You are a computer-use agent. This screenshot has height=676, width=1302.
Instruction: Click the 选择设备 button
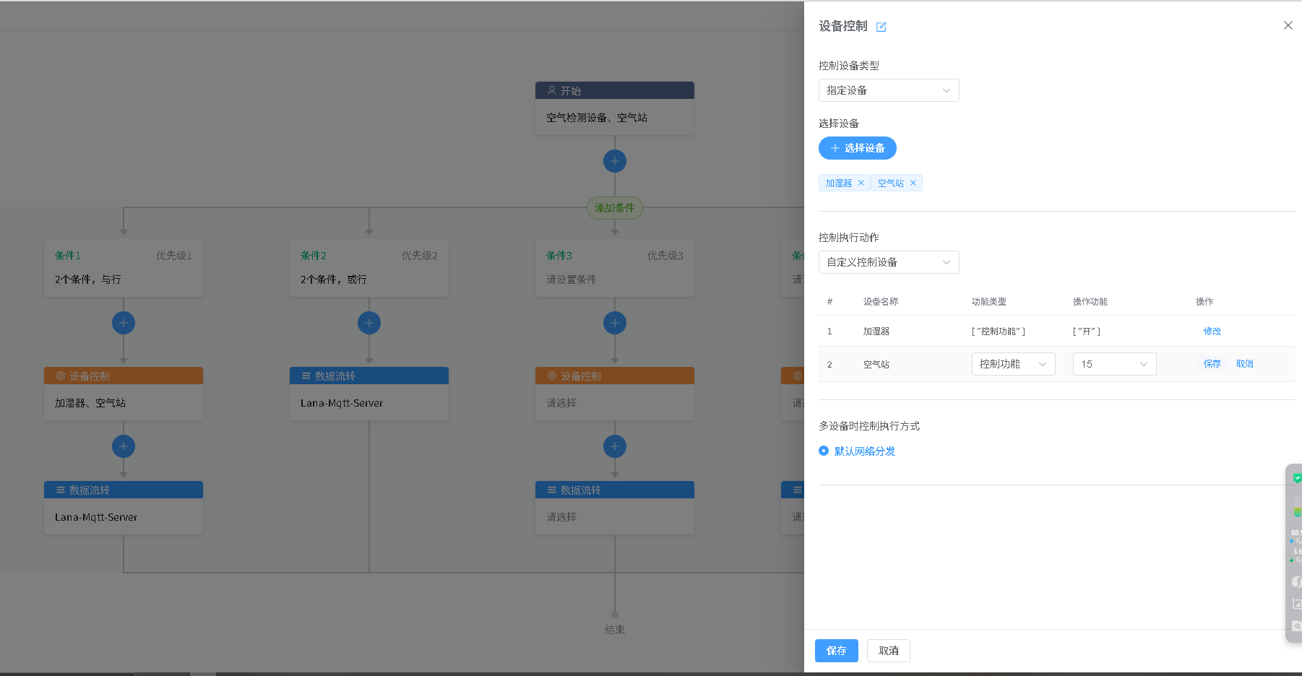click(857, 148)
